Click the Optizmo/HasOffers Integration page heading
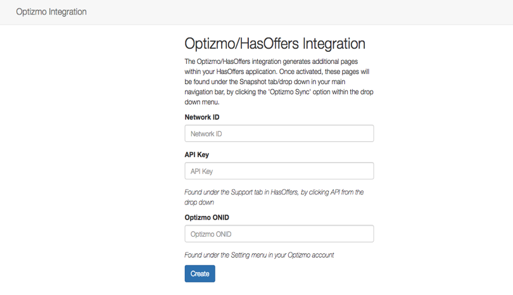The image size is (513, 295). click(x=275, y=44)
